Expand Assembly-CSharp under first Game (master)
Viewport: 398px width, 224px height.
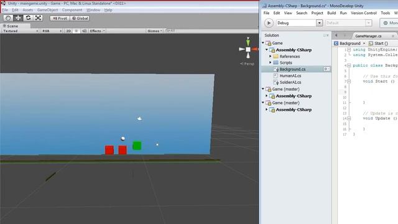pos(267,96)
